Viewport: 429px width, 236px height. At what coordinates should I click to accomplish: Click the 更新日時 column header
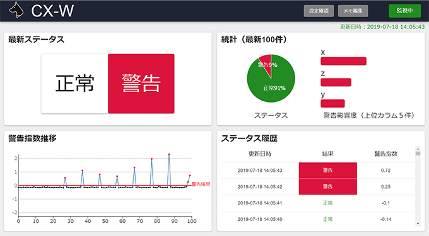click(260, 154)
